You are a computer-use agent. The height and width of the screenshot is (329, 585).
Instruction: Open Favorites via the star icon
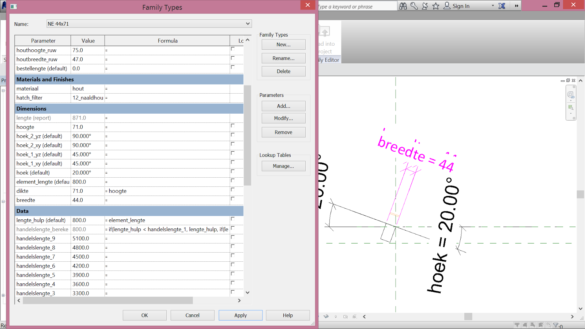(x=436, y=6)
